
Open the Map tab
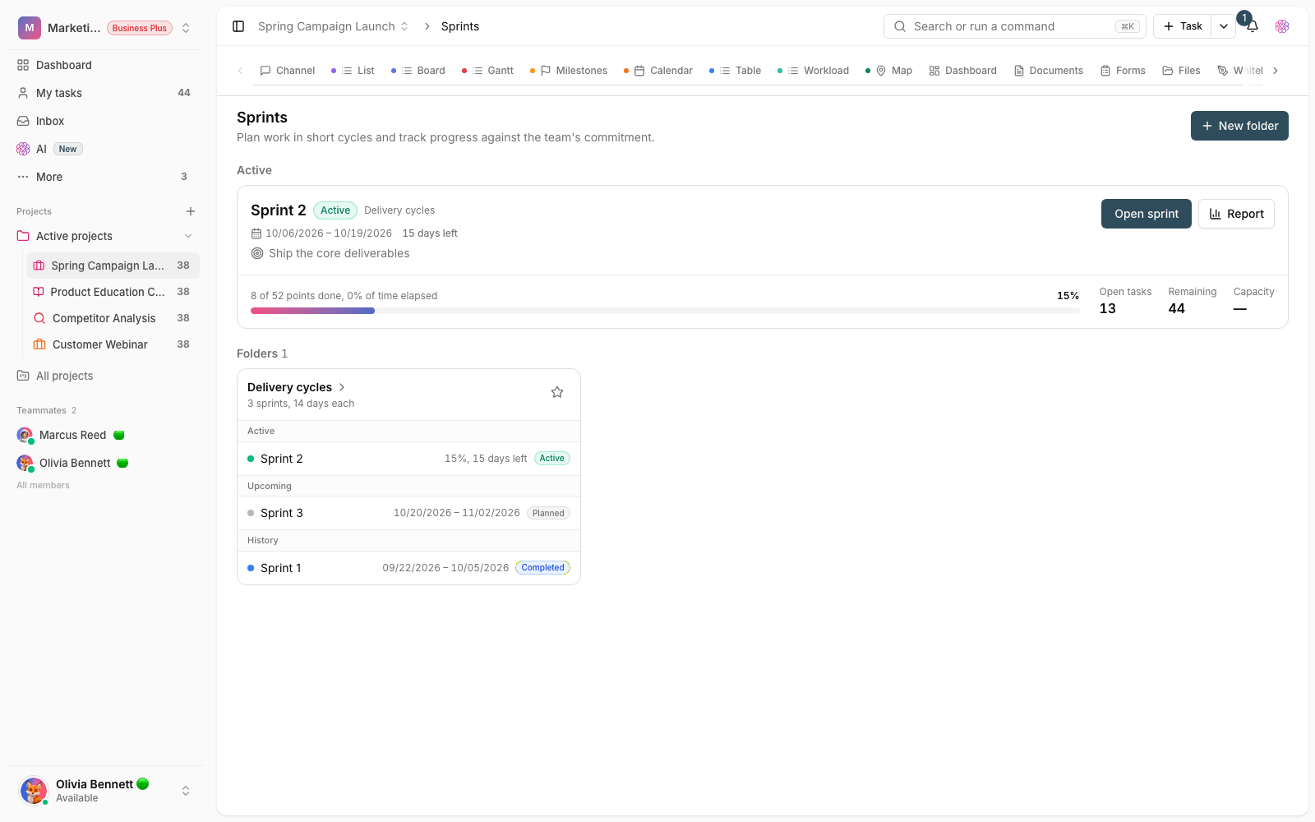coord(889,71)
